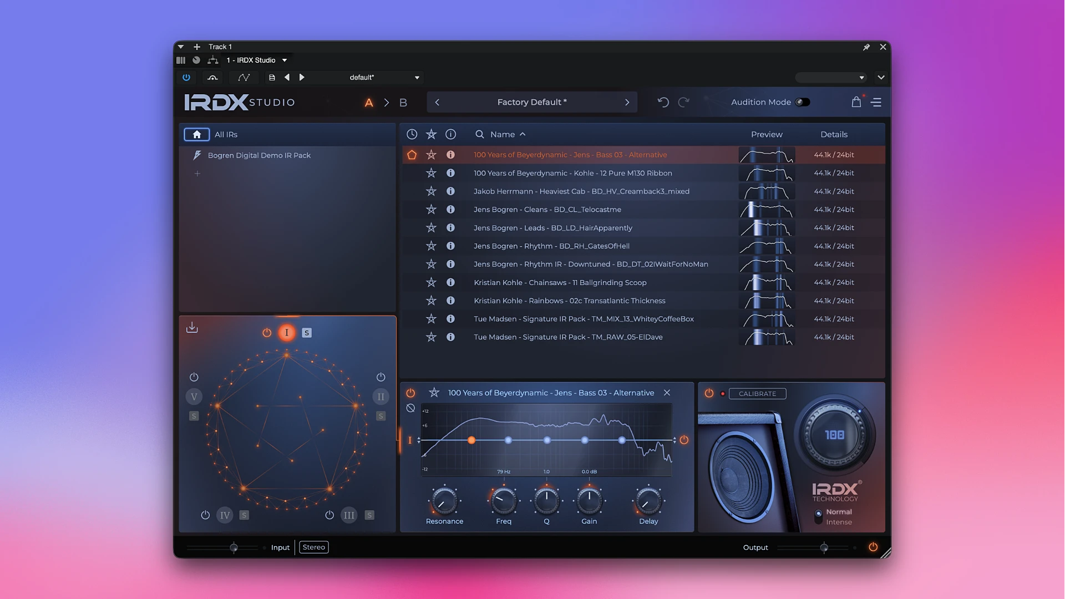Image resolution: width=1065 pixels, height=599 pixels.
Task: Click the phase invert icon in EQ editor
Action: point(410,408)
